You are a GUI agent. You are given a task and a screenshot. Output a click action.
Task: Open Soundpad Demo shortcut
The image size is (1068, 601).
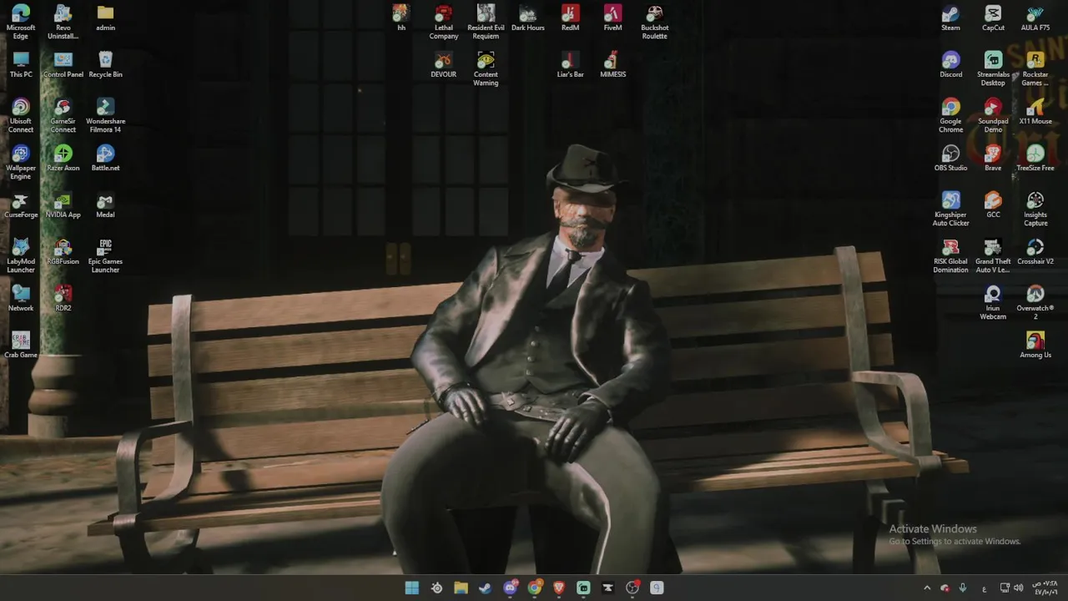pos(993,115)
